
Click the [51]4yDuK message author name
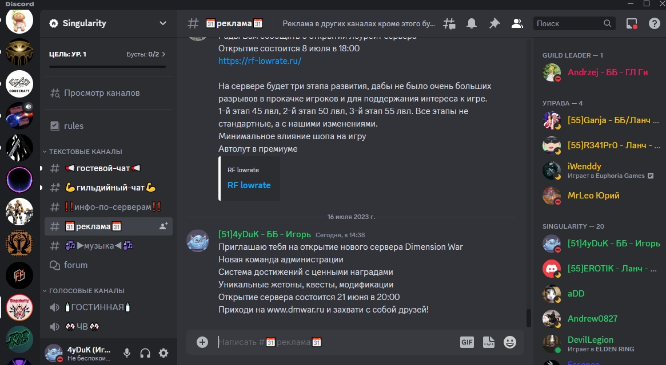coord(265,234)
